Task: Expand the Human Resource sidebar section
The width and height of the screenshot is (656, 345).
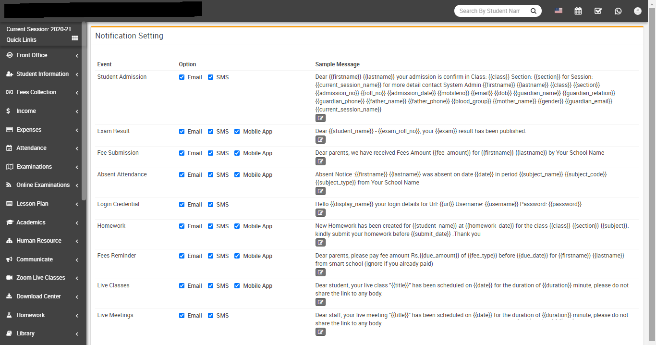Action: coord(42,241)
